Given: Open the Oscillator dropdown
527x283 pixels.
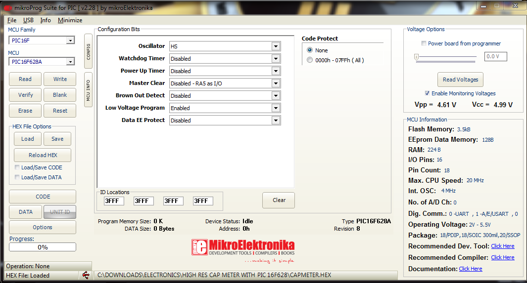Looking at the screenshot, I should point(276,46).
